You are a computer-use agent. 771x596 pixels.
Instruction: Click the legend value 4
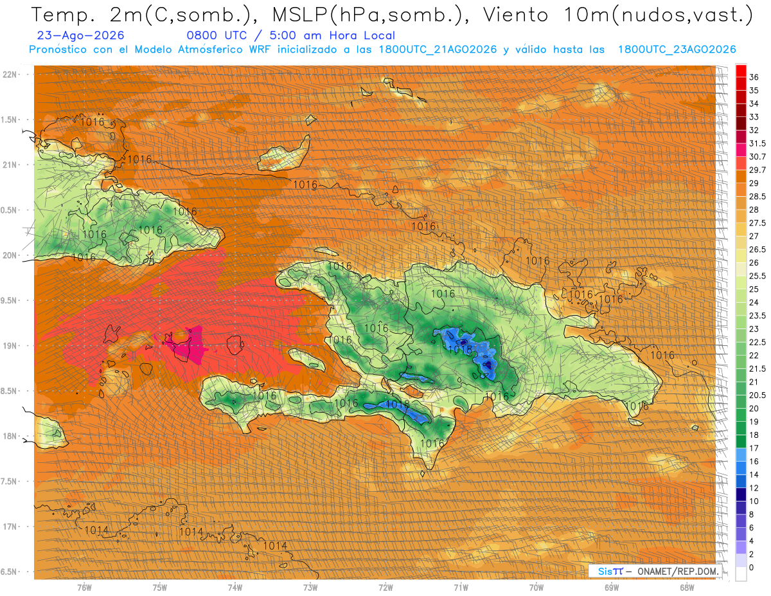[x=752, y=541]
